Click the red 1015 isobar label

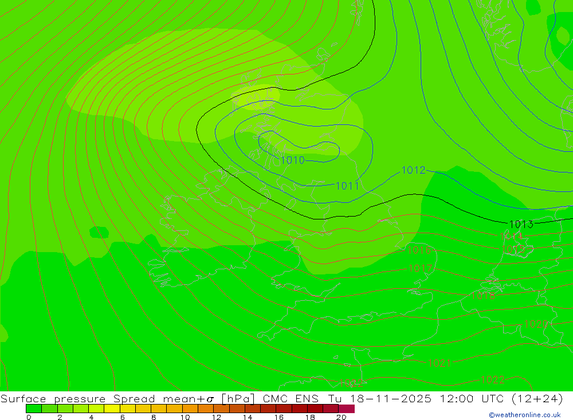(x=513, y=249)
